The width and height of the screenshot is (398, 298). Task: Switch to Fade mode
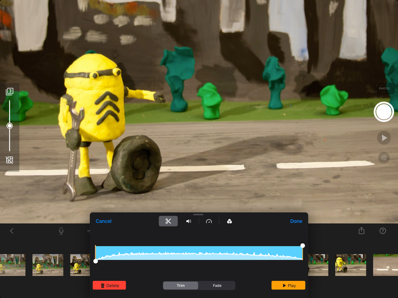217,285
